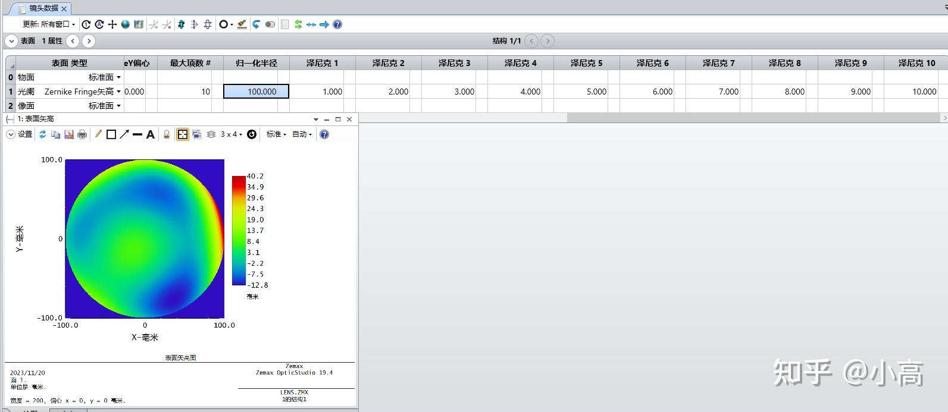Click the Update (circular arrow 1) icon
The width and height of the screenshot is (948, 412).
click(x=86, y=24)
